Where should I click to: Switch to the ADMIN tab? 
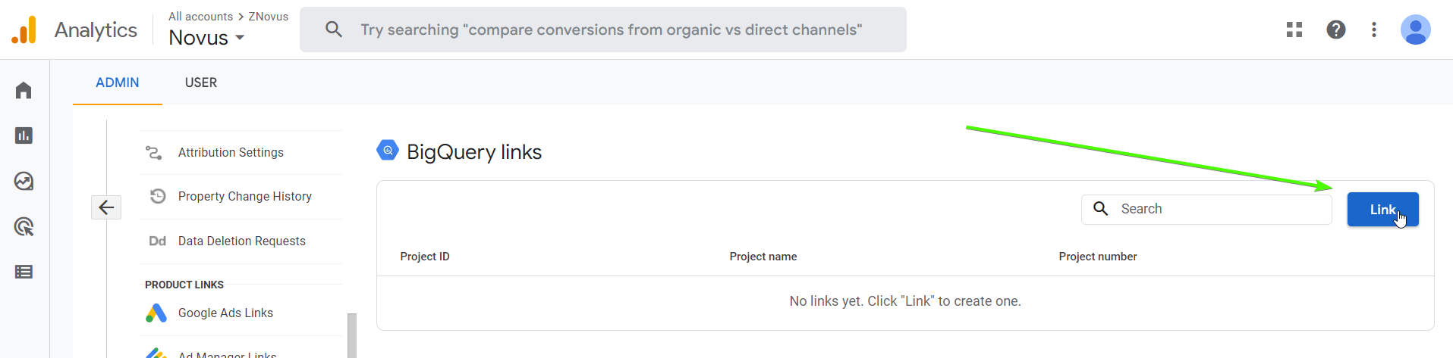click(x=118, y=82)
